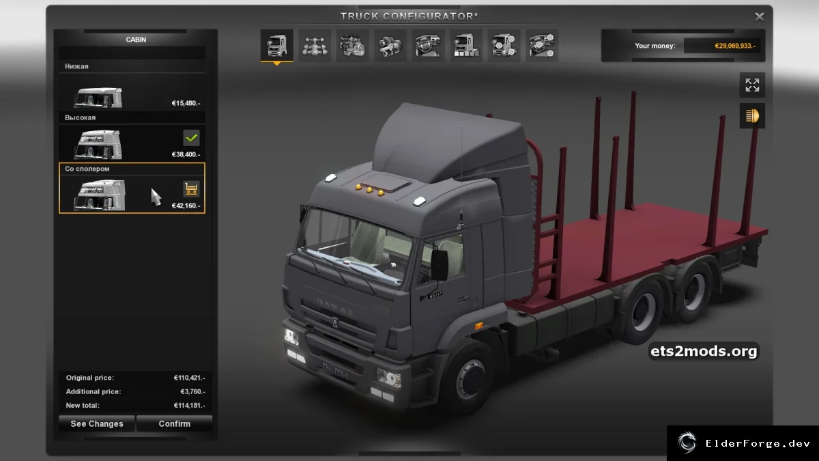The image size is (819, 461).
Task: Open the exterior truck accessories icon
Action: pos(504,46)
